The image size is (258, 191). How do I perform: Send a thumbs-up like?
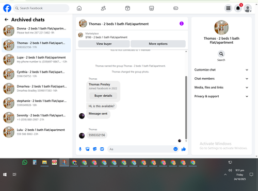184,149
